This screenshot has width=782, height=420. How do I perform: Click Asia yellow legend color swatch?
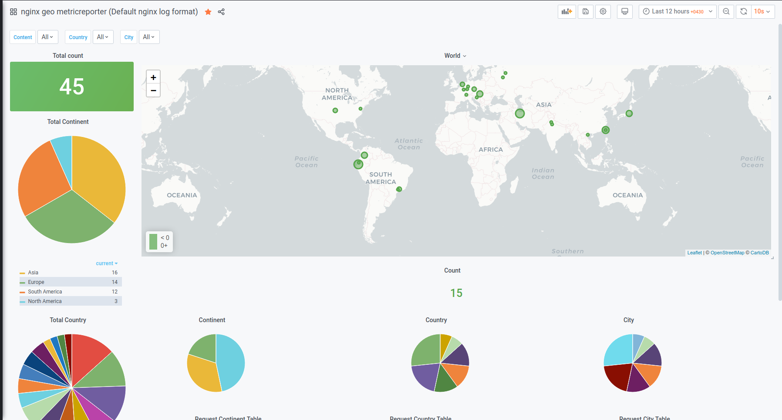(x=22, y=273)
